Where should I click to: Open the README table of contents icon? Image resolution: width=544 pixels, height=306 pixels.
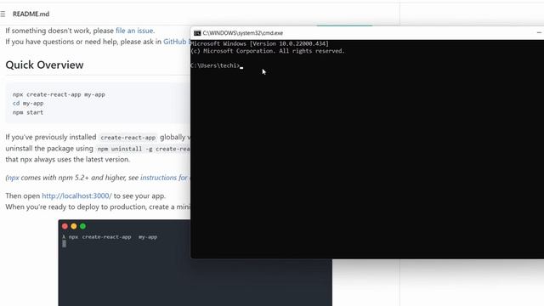pos(3,14)
